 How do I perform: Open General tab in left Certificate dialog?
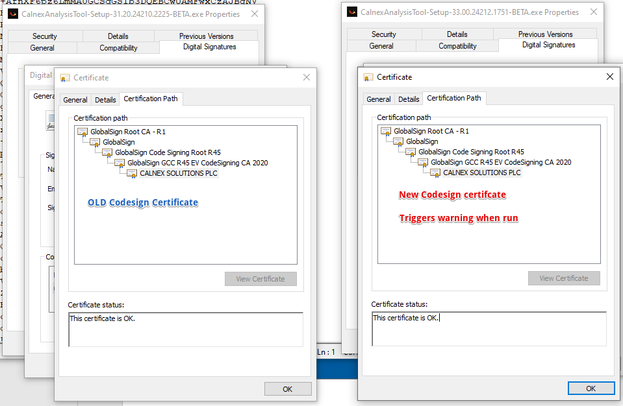tap(75, 100)
